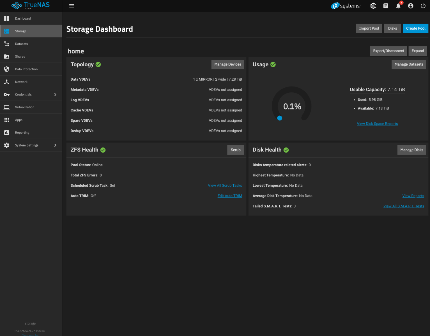Click the 'Used: 5.98 GiB' text
The image size is (430, 336).
tap(370, 100)
